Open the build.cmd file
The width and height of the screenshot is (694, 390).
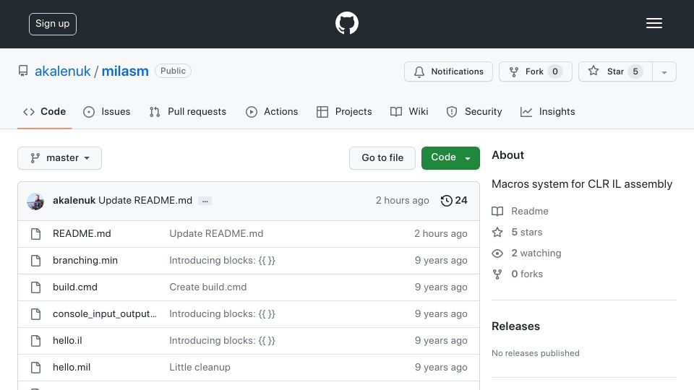74,287
